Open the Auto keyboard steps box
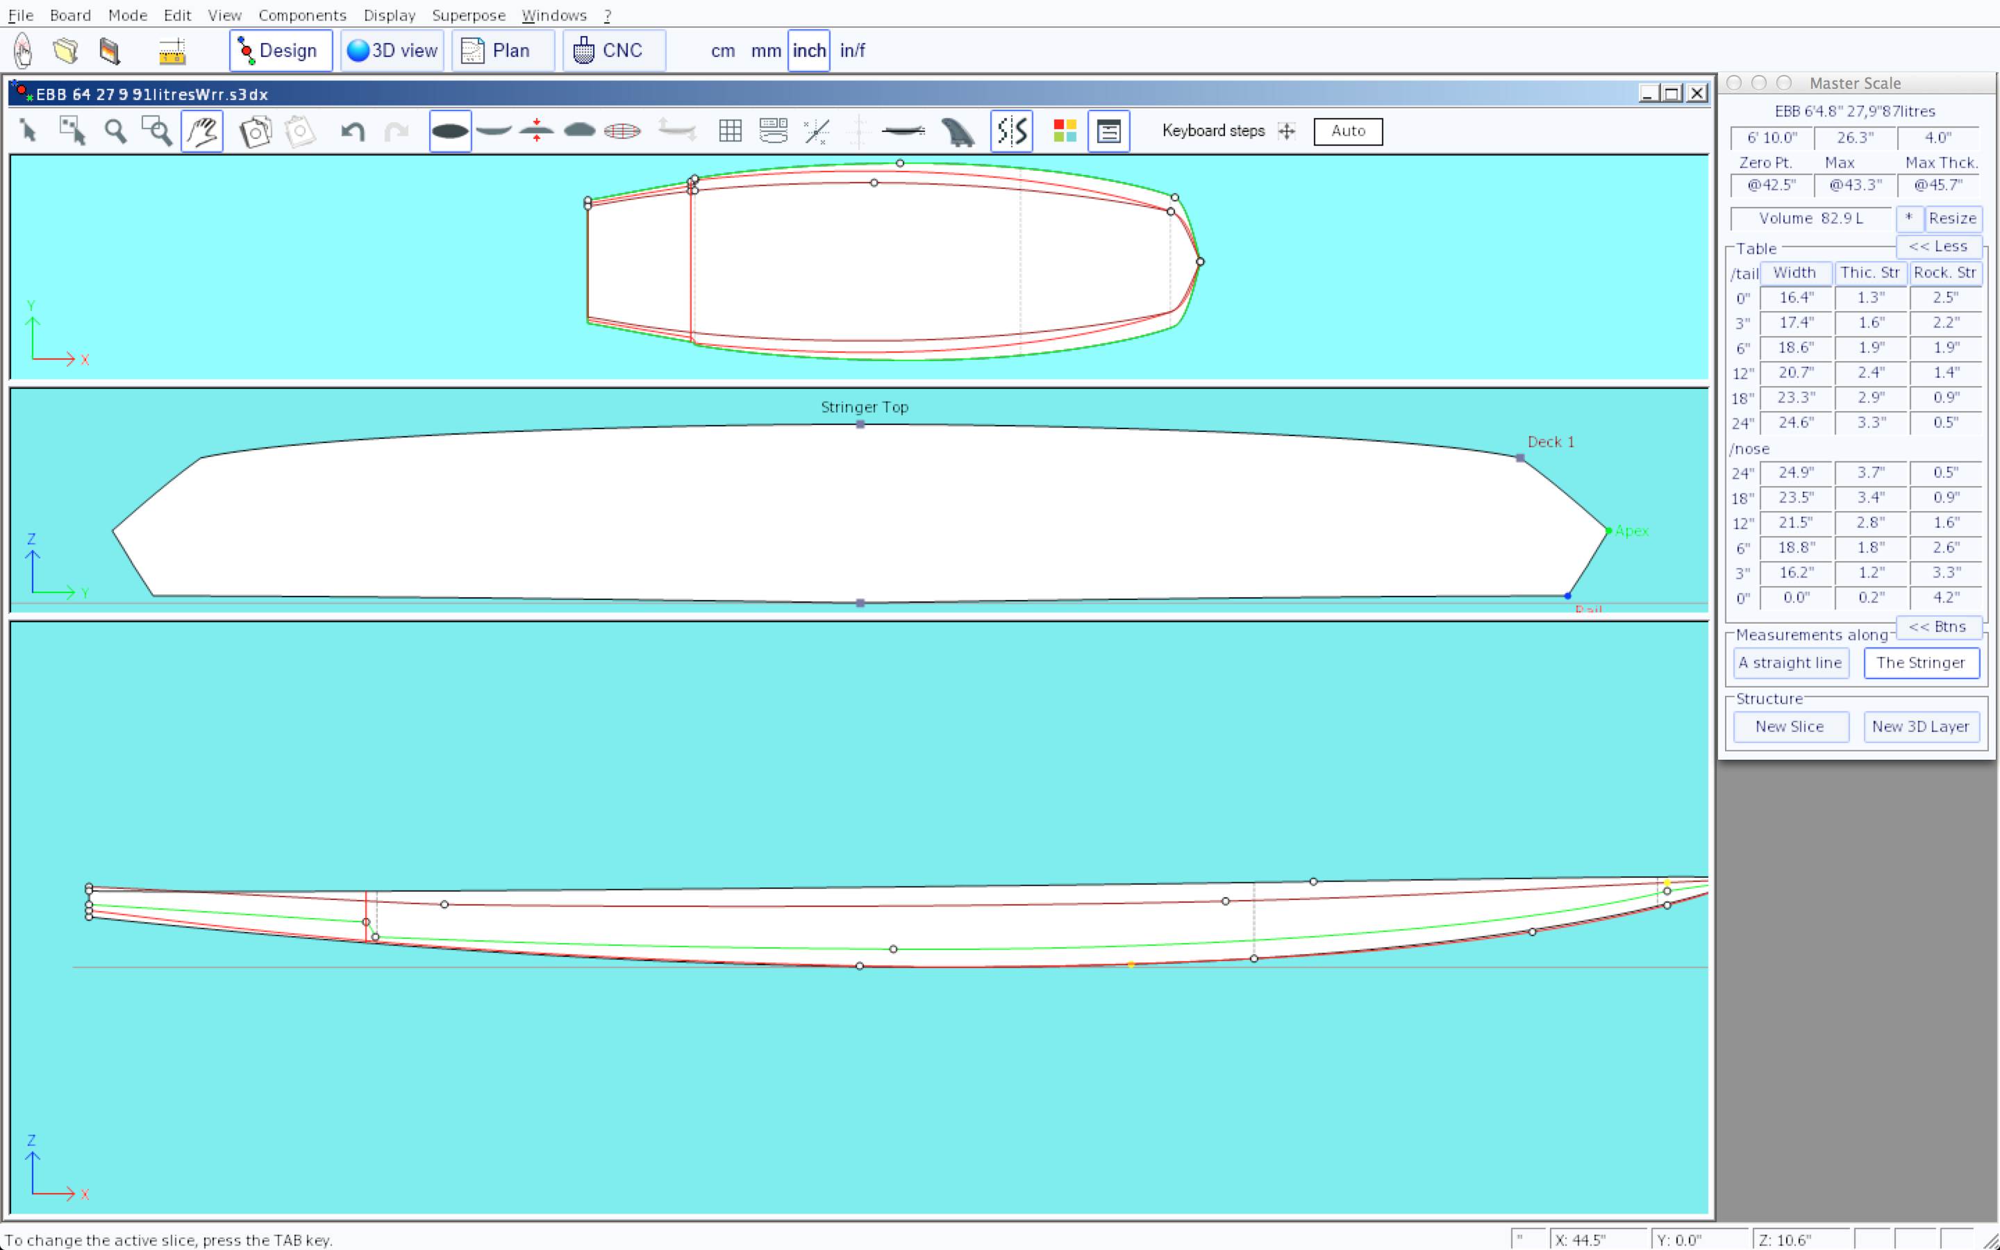This screenshot has width=2000, height=1250. [x=1348, y=131]
